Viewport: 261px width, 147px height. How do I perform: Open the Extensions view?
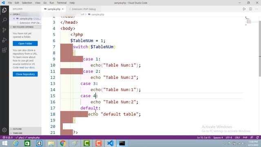(4, 50)
